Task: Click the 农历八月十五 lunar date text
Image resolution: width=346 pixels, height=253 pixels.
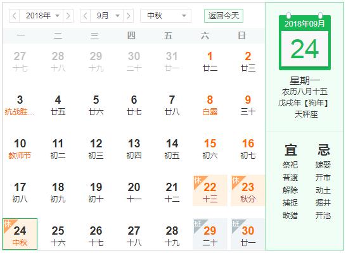Action: [305, 92]
